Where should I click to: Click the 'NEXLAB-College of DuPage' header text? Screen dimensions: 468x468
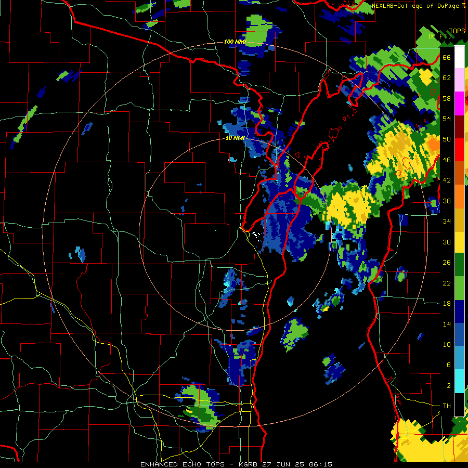point(416,6)
